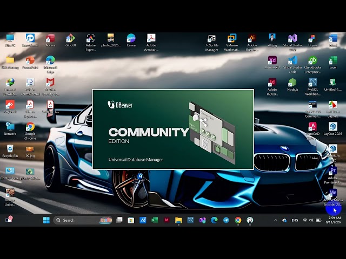Viewport: 346px width, 259px height.
Task: Open Network desktop icon
Action: [x=10, y=129]
